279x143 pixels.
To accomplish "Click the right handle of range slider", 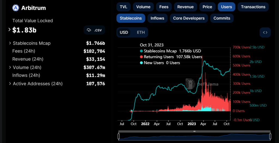I will [270, 136].
